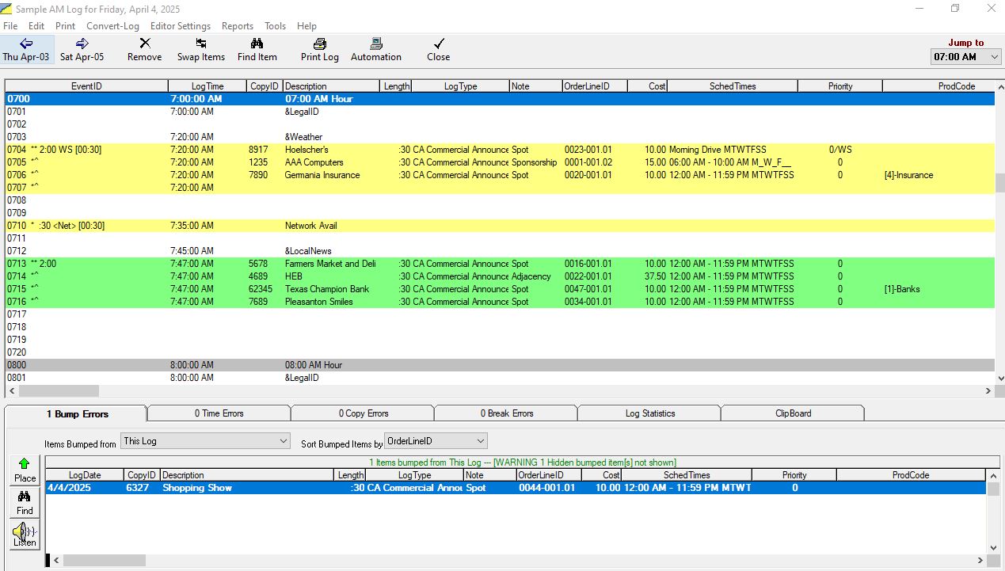The width and height of the screenshot is (1005, 571).
Task: Click the Remove toolbar icon
Action: pyautogui.click(x=144, y=49)
